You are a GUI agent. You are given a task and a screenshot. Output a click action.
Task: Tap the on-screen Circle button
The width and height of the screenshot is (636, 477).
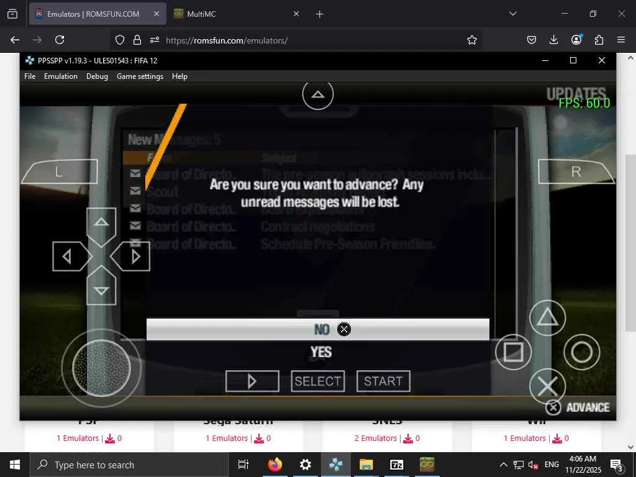pyautogui.click(x=581, y=352)
